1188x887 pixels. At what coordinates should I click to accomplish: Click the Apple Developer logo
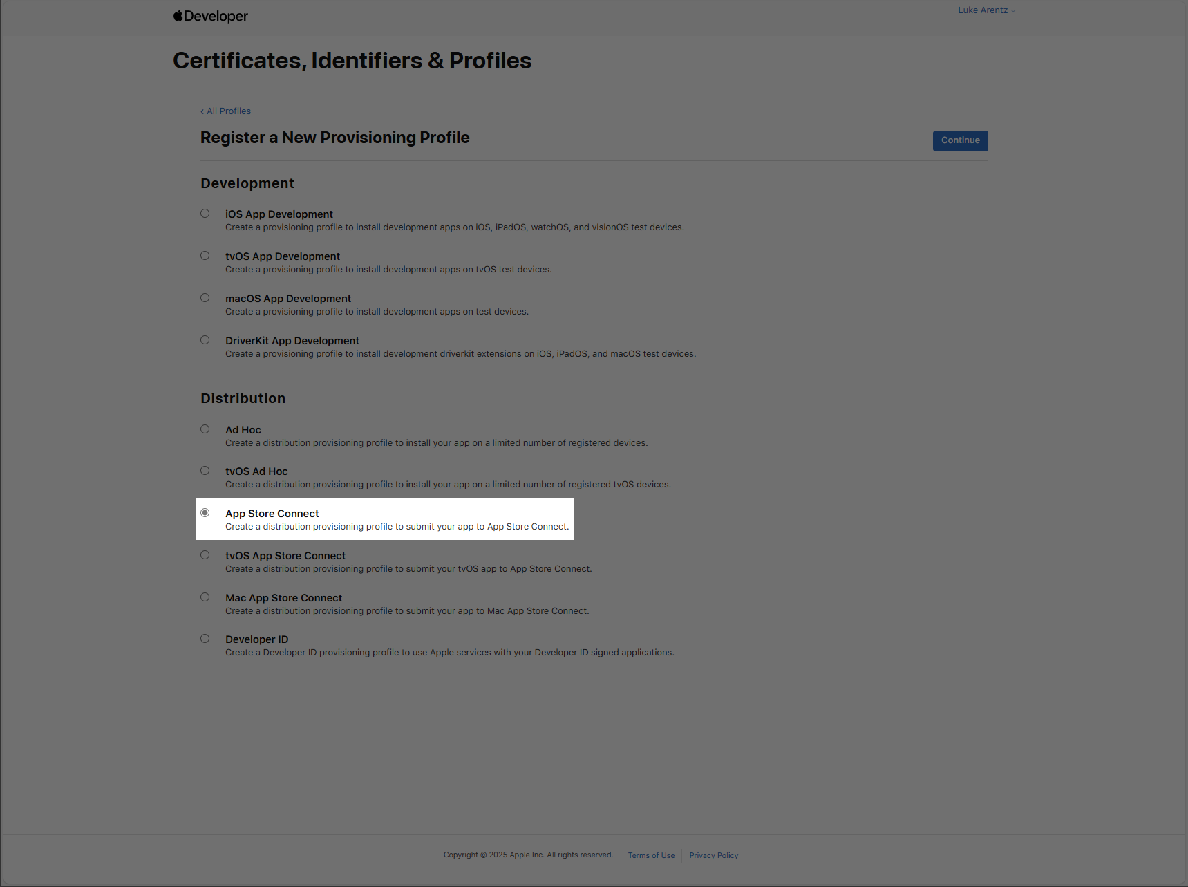click(x=210, y=16)
